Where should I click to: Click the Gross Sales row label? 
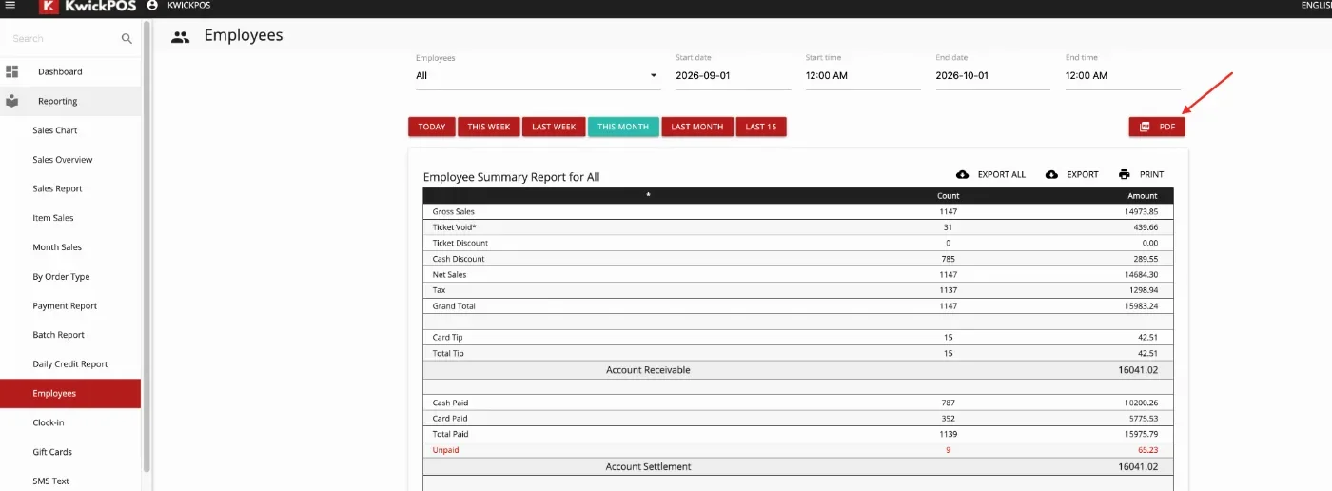[453, 211]
